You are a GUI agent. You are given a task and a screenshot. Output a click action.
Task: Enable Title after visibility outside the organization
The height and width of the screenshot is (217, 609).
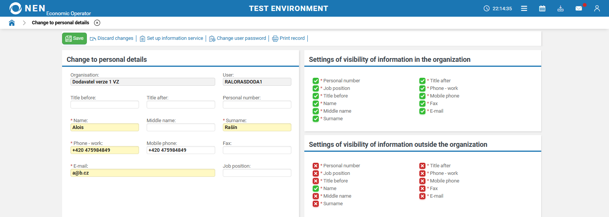coord(422,166)
